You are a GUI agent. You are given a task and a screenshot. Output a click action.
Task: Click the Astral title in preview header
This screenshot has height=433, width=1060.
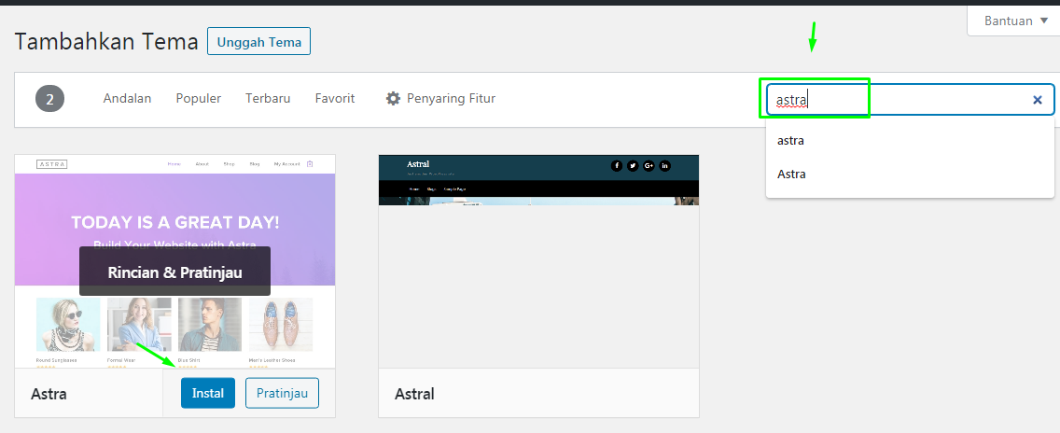pos(418,163)
